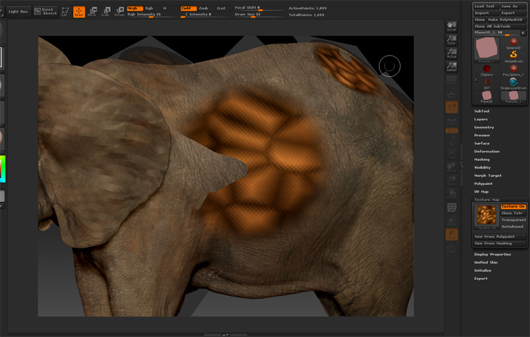
Task: Select the Draw mode icon
Action: [x=79, y=11]
